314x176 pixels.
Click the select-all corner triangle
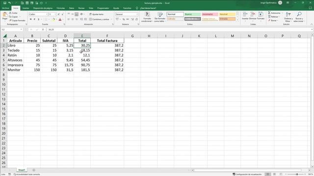[5, 36]
